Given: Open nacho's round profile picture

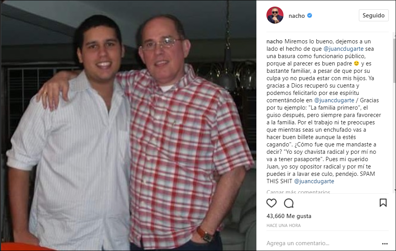Looking at the screenshot, I should [275, 15].
